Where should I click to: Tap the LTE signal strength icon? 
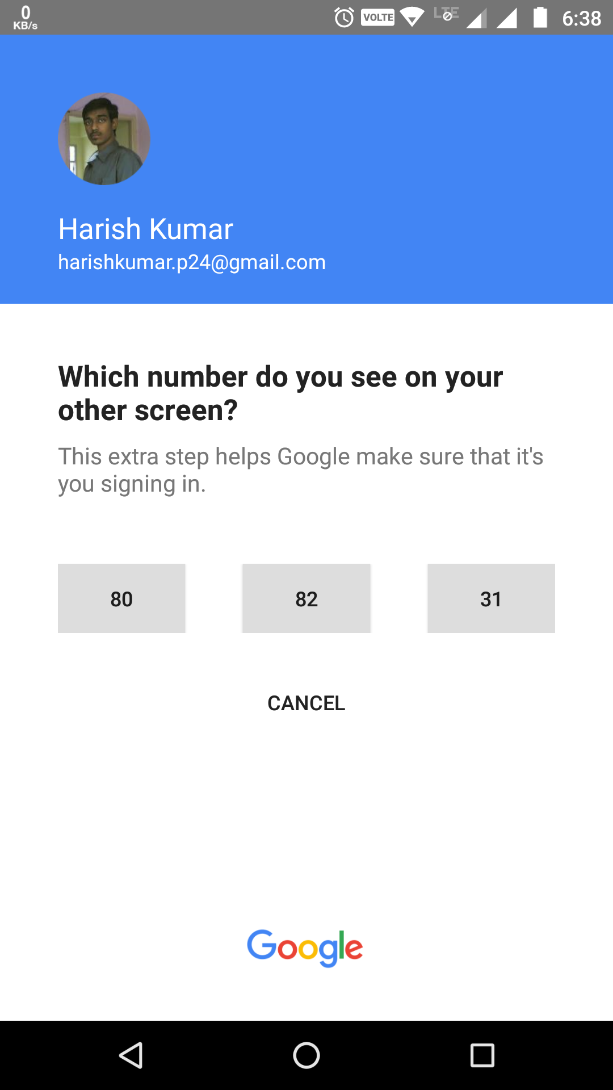pos(476,18)
